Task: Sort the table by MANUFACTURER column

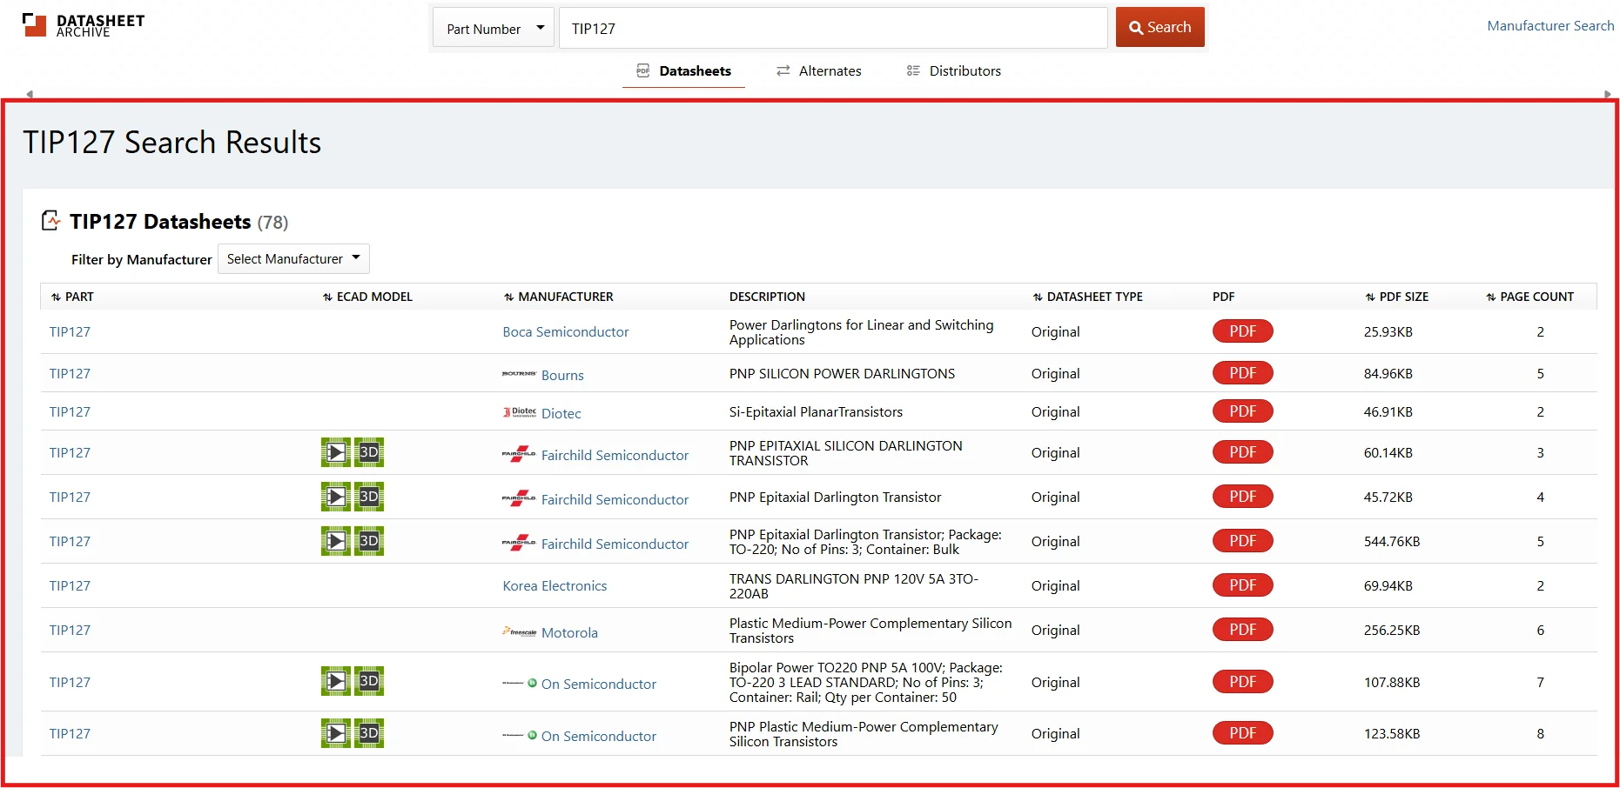Action: pyautogui.click(x=558, y=297)
